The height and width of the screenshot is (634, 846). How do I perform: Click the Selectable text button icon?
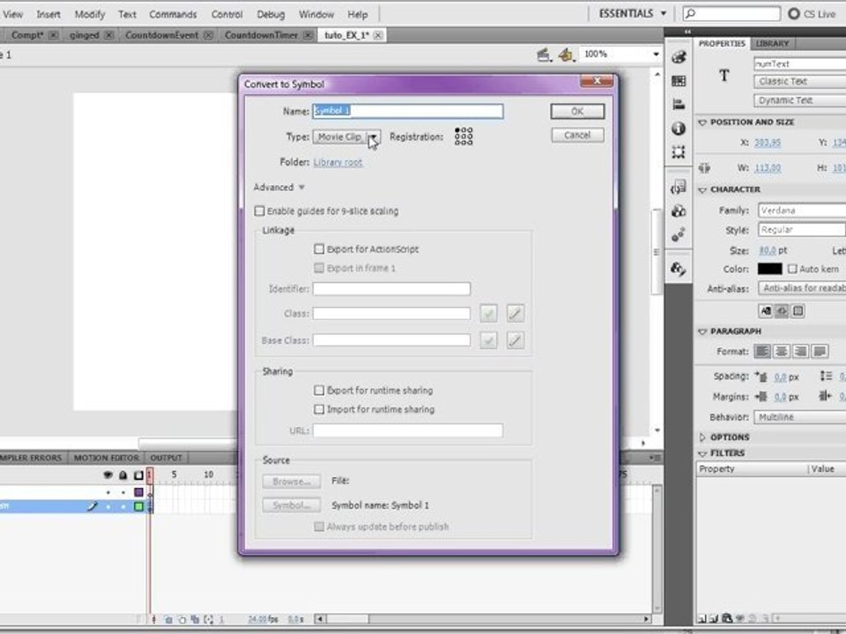[x=766, y=311]
